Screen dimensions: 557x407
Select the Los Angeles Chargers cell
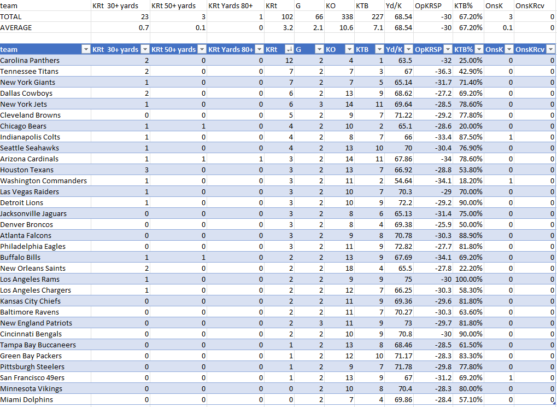click(45, 290)
